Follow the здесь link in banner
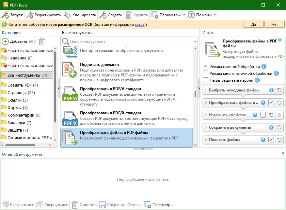The image size is (286, 210). (x=139, y=24)
